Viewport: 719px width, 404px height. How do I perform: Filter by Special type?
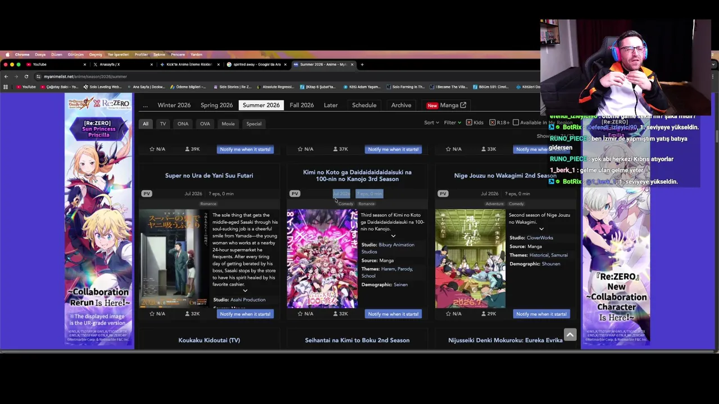[254, 124]
